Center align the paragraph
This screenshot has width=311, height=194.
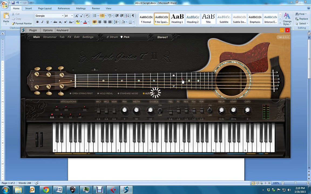click(x=100, y=22)
